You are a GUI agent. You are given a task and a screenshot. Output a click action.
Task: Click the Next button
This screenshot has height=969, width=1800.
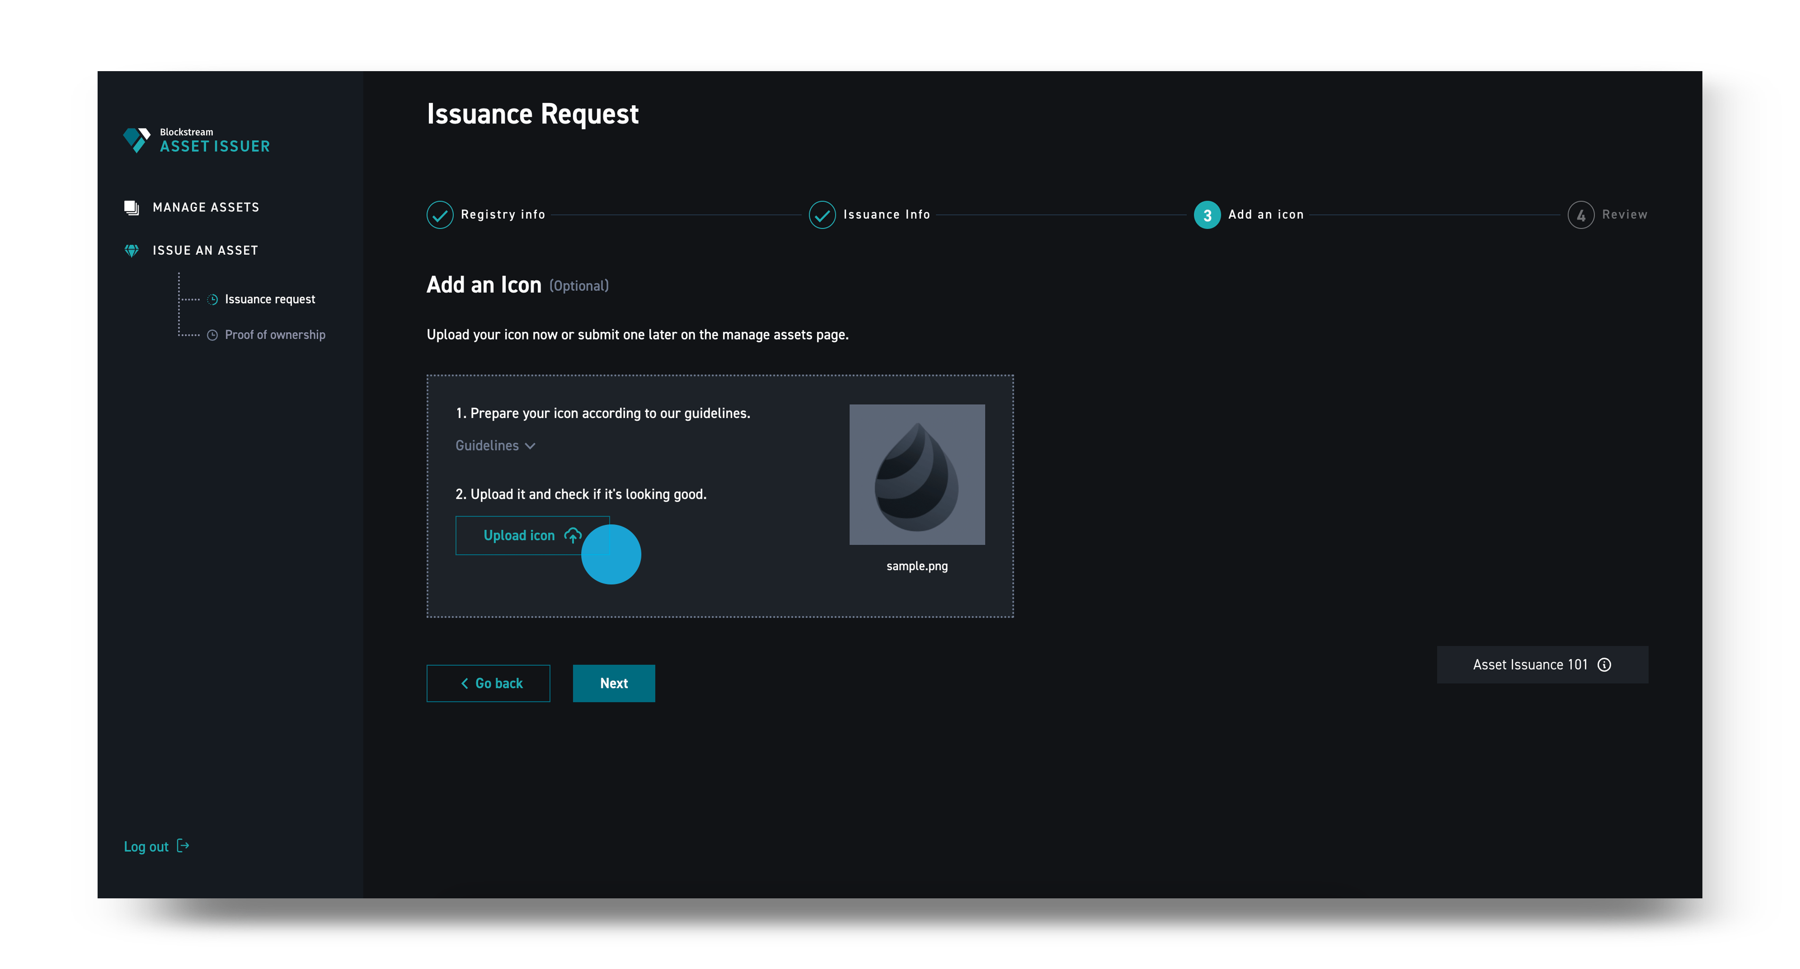pos(613,683)
